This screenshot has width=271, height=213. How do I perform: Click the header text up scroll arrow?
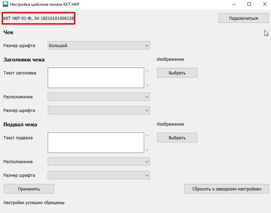coord(147,71)
